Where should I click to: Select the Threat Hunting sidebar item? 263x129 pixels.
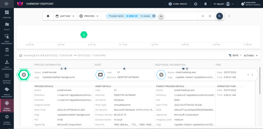pos(7,106)
